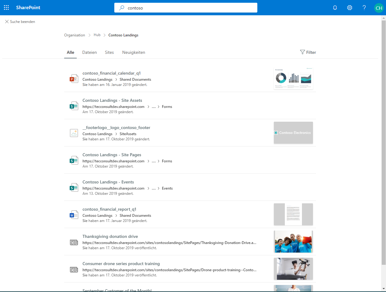
Task: Open the notifications bell
Action: (335, 8)
